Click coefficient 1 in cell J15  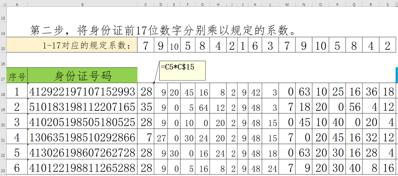click(243, 45)
